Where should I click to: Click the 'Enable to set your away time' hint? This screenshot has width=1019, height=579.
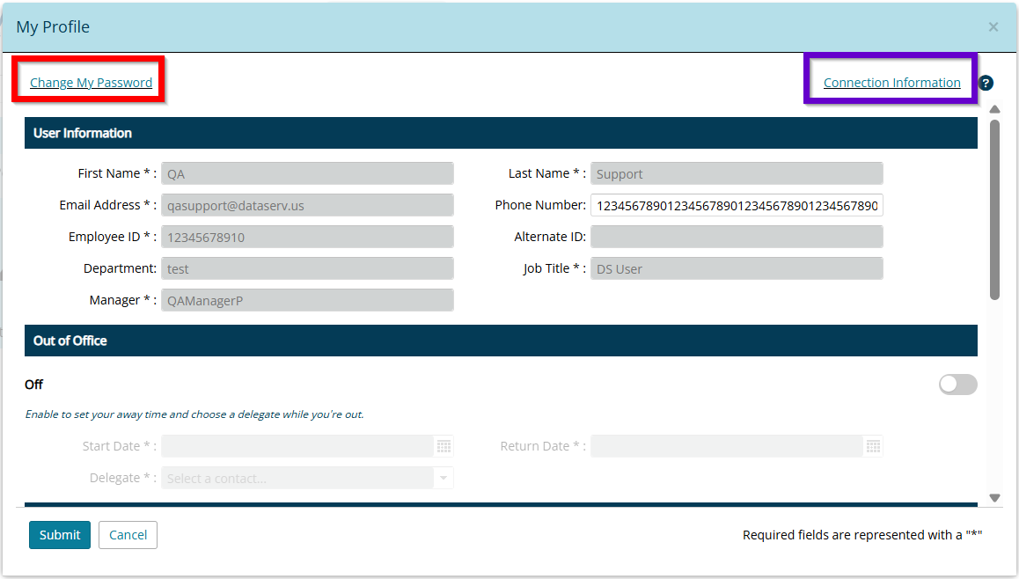click(x=194, y=414)
